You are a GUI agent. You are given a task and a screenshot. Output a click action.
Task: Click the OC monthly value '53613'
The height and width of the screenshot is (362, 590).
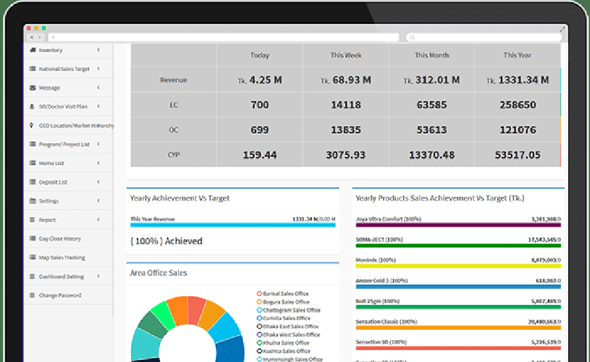click(x=432, y=130)
